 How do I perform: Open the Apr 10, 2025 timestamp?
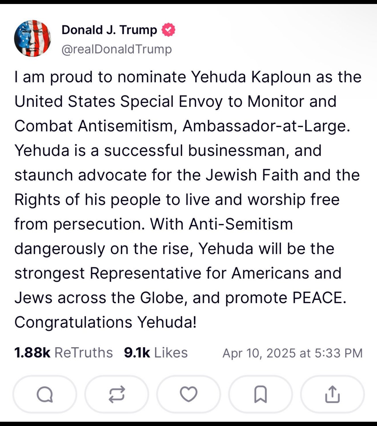[292, 353]
